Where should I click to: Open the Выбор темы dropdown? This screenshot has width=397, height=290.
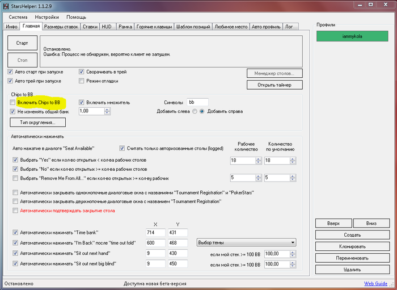pyautogui.click(x=246, y=243)
